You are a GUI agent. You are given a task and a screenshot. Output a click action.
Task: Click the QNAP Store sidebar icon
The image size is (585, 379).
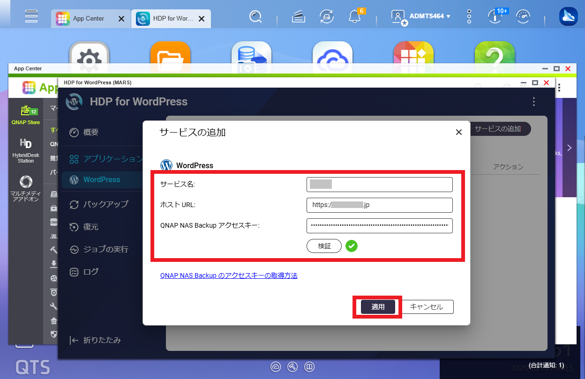coord(26,115)
